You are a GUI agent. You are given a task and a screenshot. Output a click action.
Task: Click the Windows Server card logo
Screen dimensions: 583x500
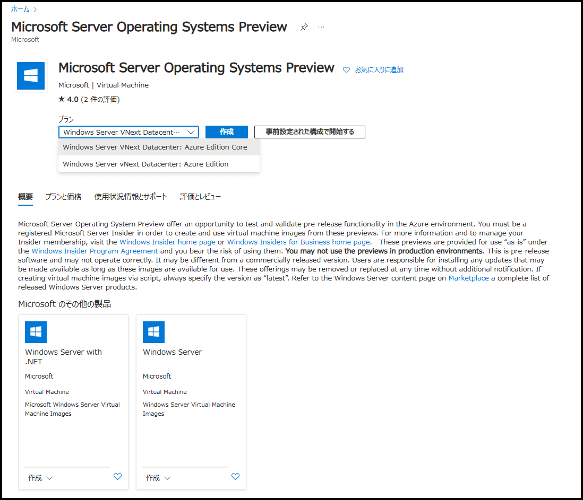tap(153, 332)
